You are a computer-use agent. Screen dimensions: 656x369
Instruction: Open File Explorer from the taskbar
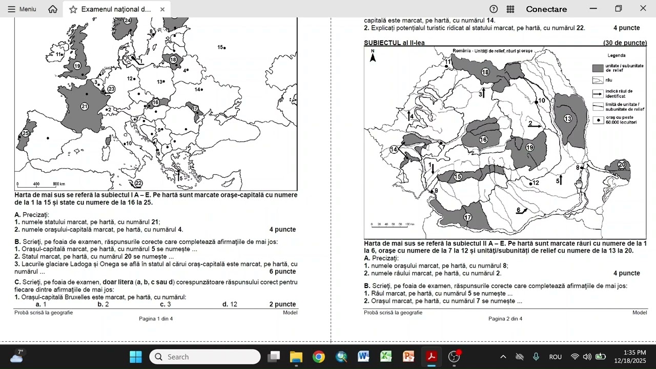296,357
